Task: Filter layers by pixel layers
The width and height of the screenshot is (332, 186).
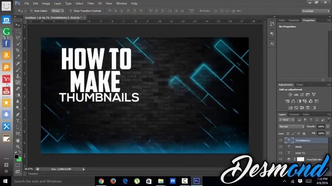Action: pos(299,120)
